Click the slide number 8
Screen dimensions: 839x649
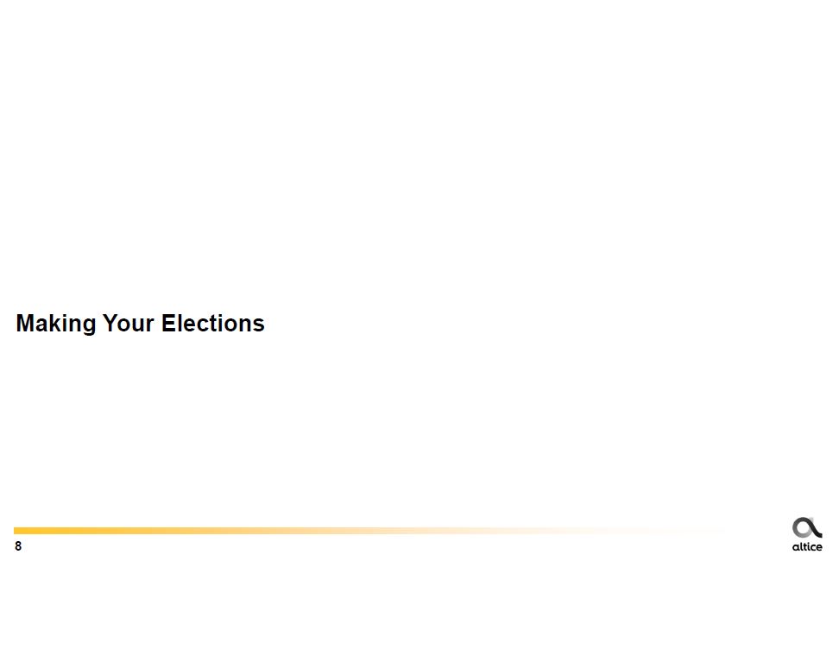(x=18, y=547)
